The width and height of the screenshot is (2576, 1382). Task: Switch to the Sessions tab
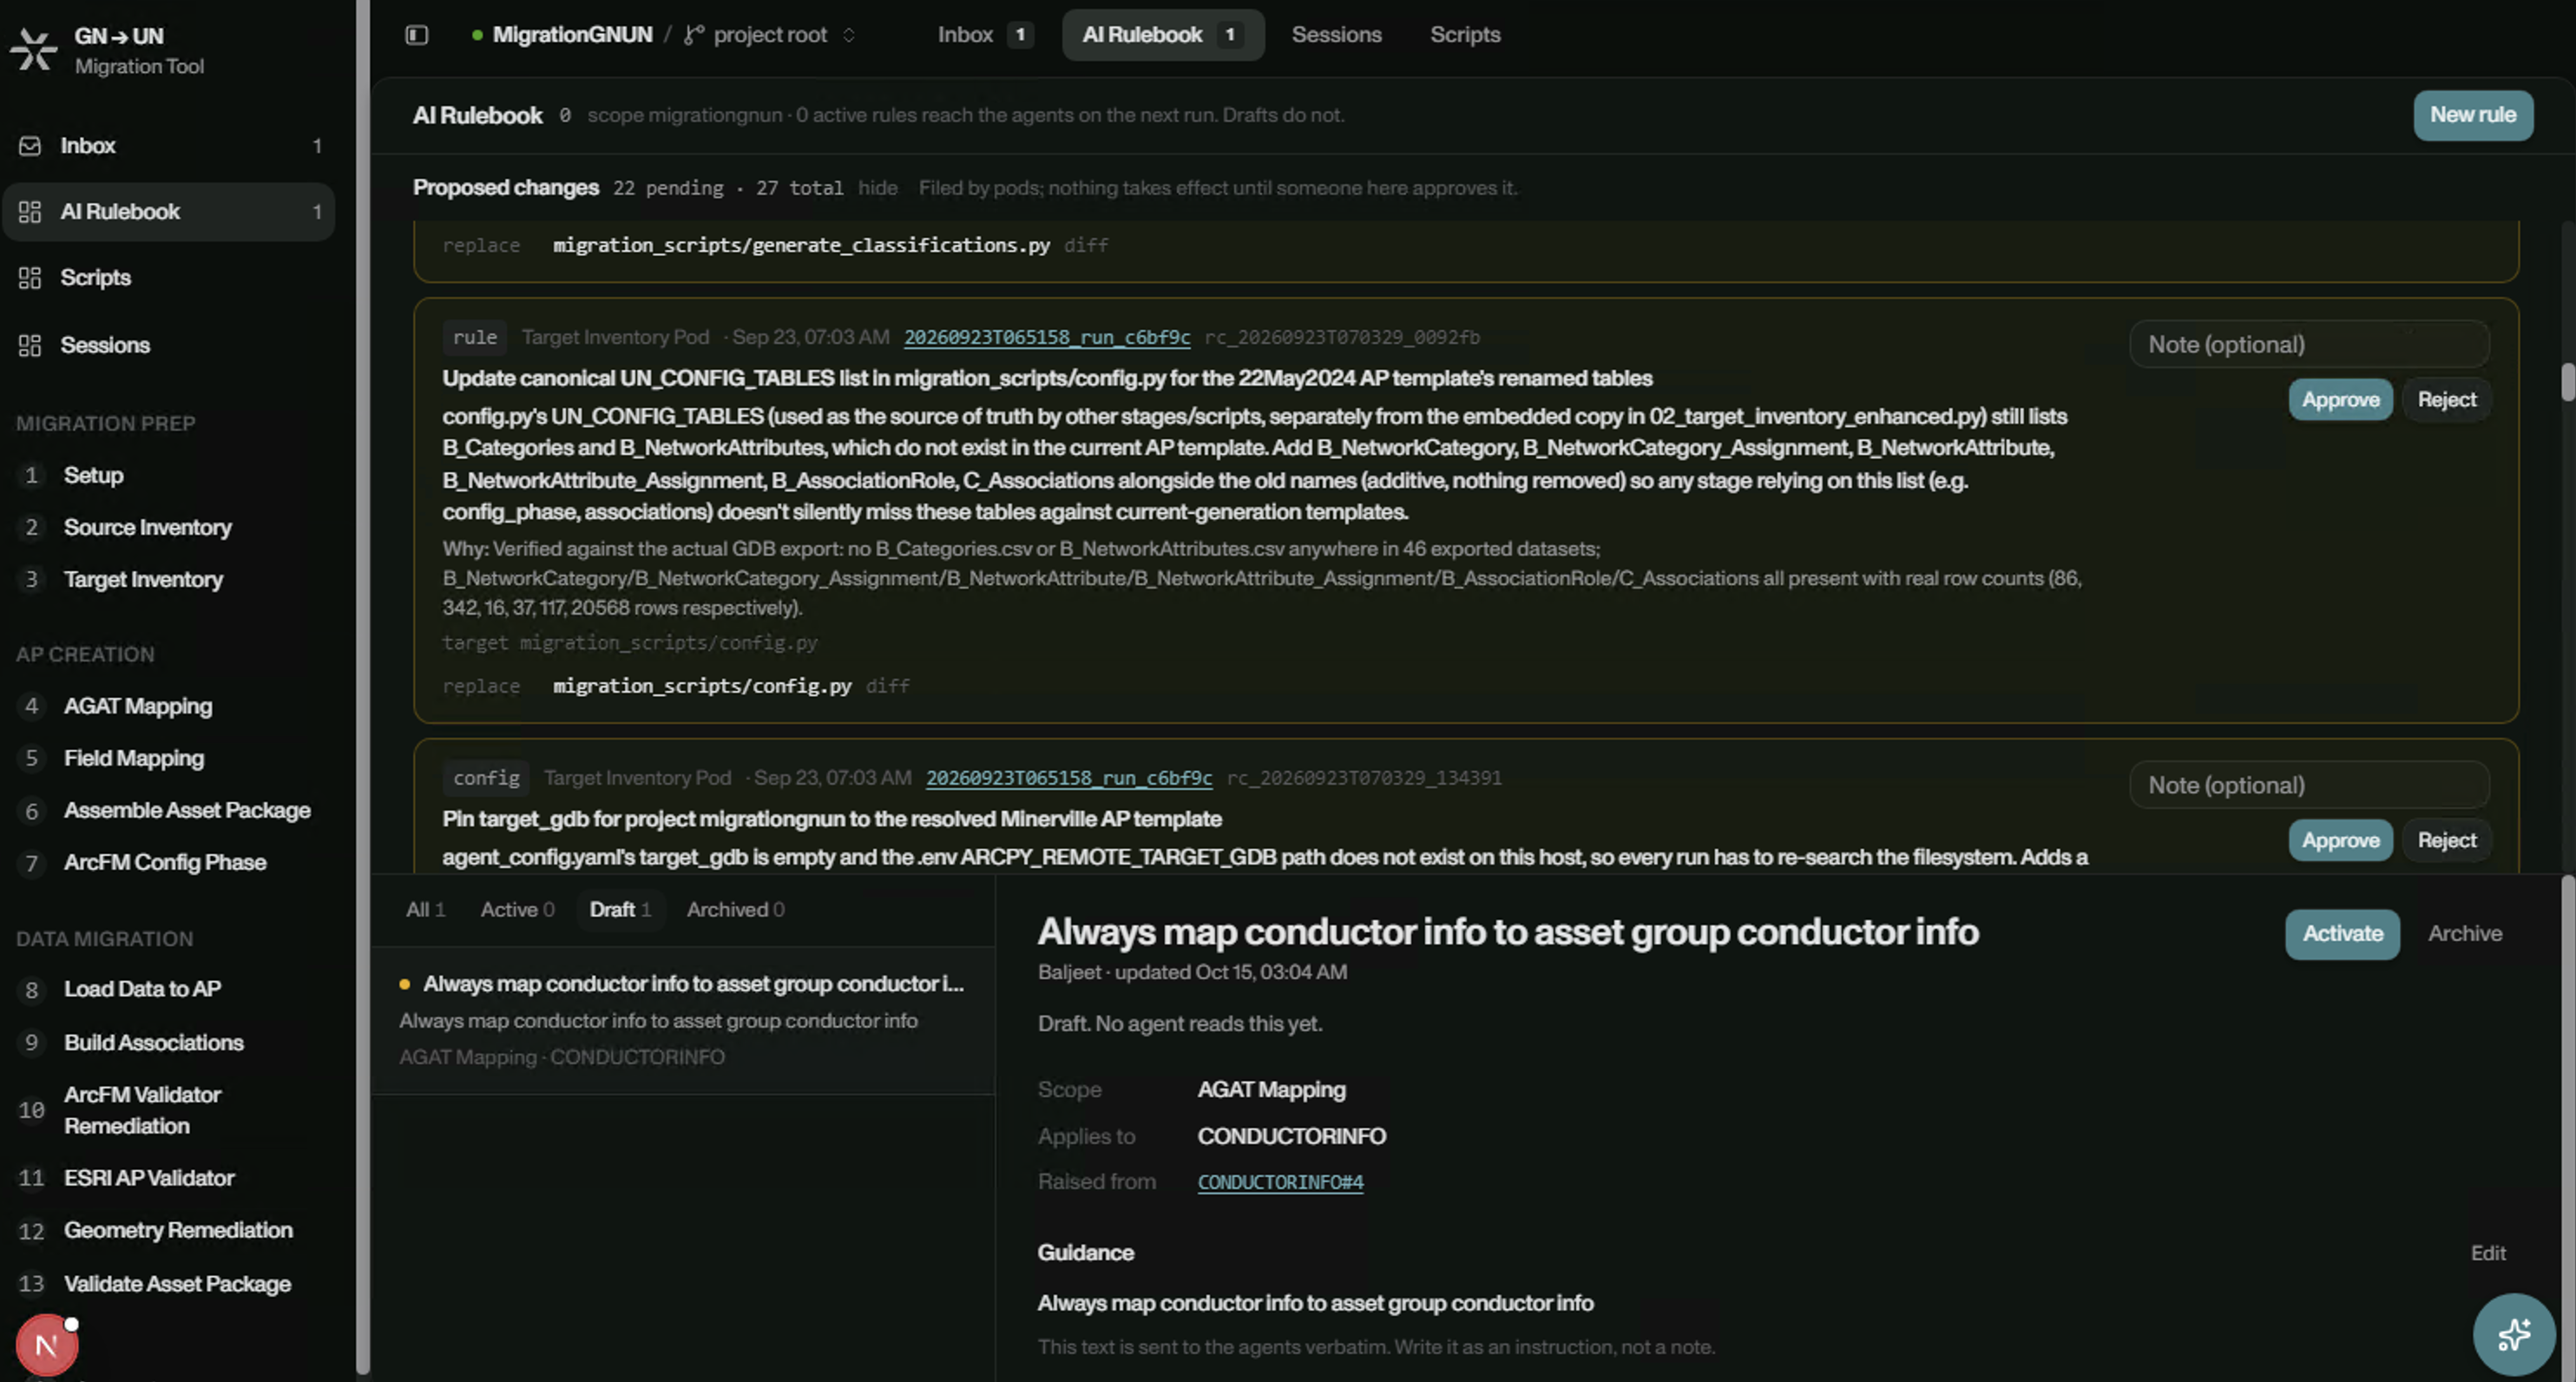point(1336,35)
